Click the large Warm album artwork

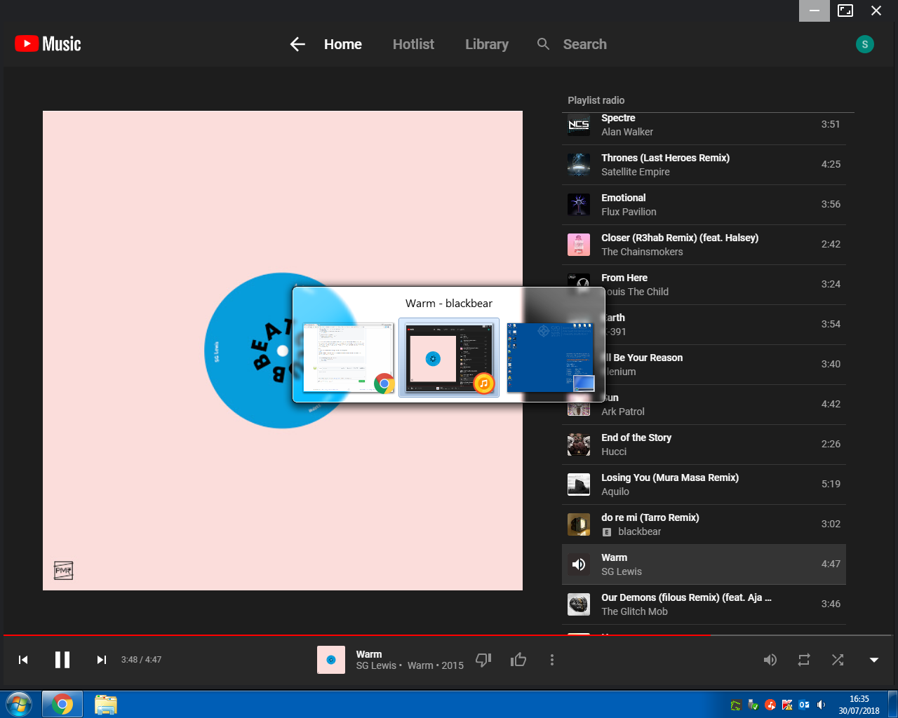(x=283, y=351)
